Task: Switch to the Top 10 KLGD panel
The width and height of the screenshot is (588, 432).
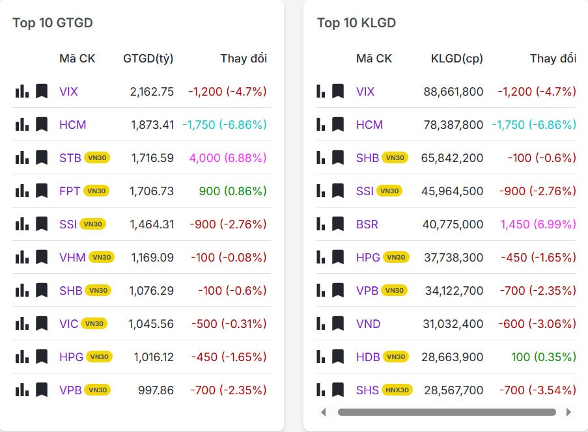Action: (356, 23)
